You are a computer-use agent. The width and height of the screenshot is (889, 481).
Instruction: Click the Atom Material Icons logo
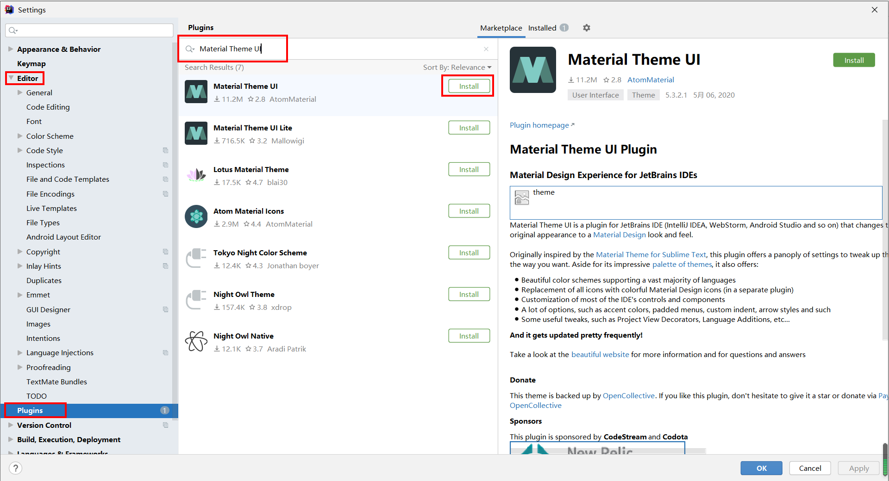pos(196,216)
